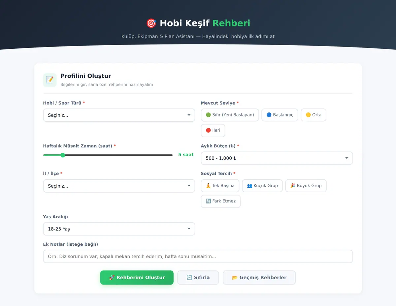Select the Fark Etmez option
The width and height of the screenshot is (396, 306).
click(221, 201)
